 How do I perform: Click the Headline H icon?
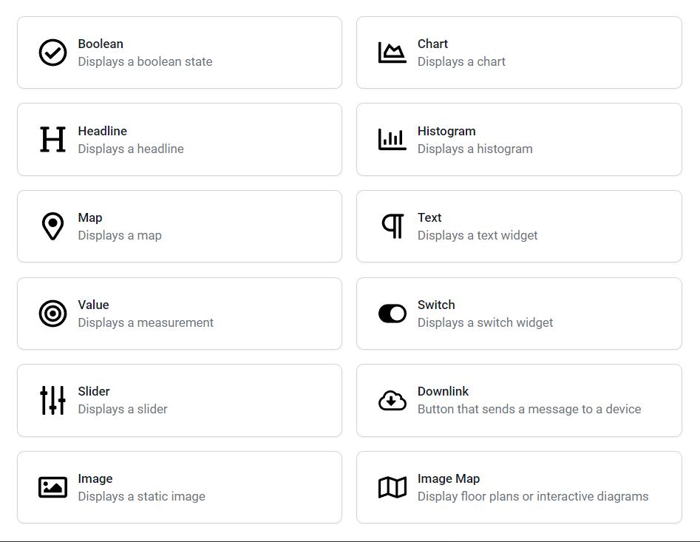tap(52, 140)
